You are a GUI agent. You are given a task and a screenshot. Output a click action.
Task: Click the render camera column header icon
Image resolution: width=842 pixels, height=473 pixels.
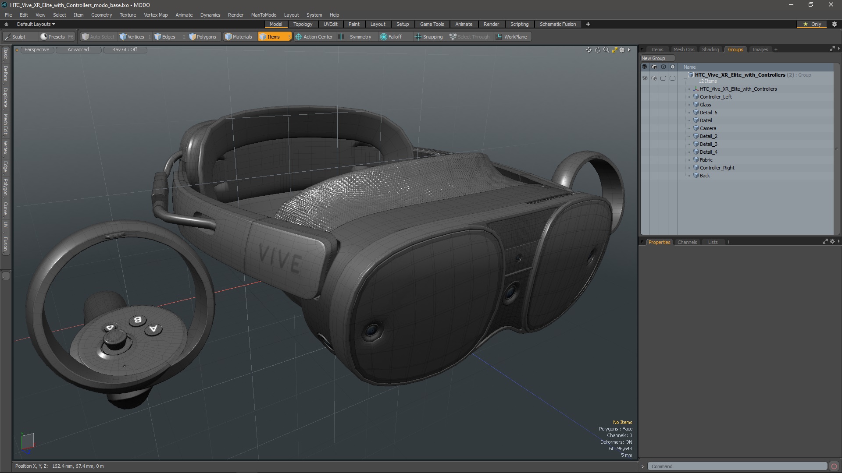point(654,67)
